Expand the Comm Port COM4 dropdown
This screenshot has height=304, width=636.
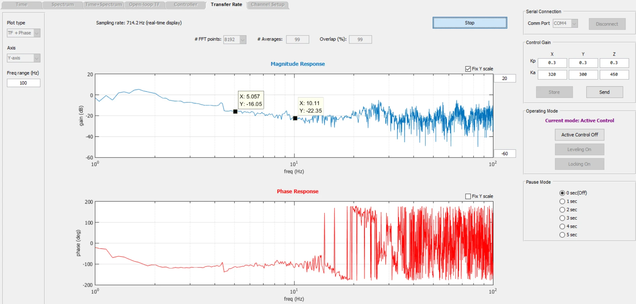[x=565, y=23]
